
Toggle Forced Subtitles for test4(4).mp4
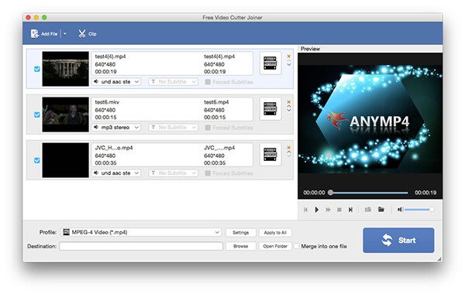(x=208, y=82)
